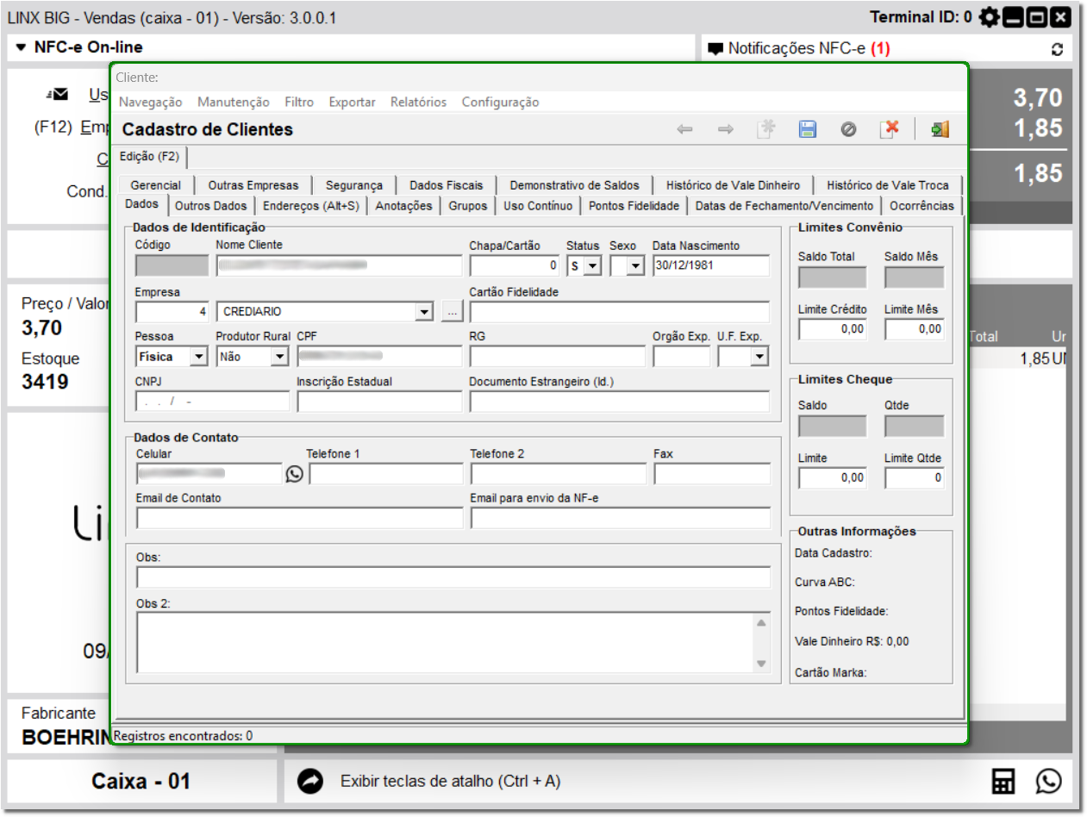Click the next record right arrow icon
Image resolution: width=1087 pixels, height=817 pixels.
click(x=726, y=129)
